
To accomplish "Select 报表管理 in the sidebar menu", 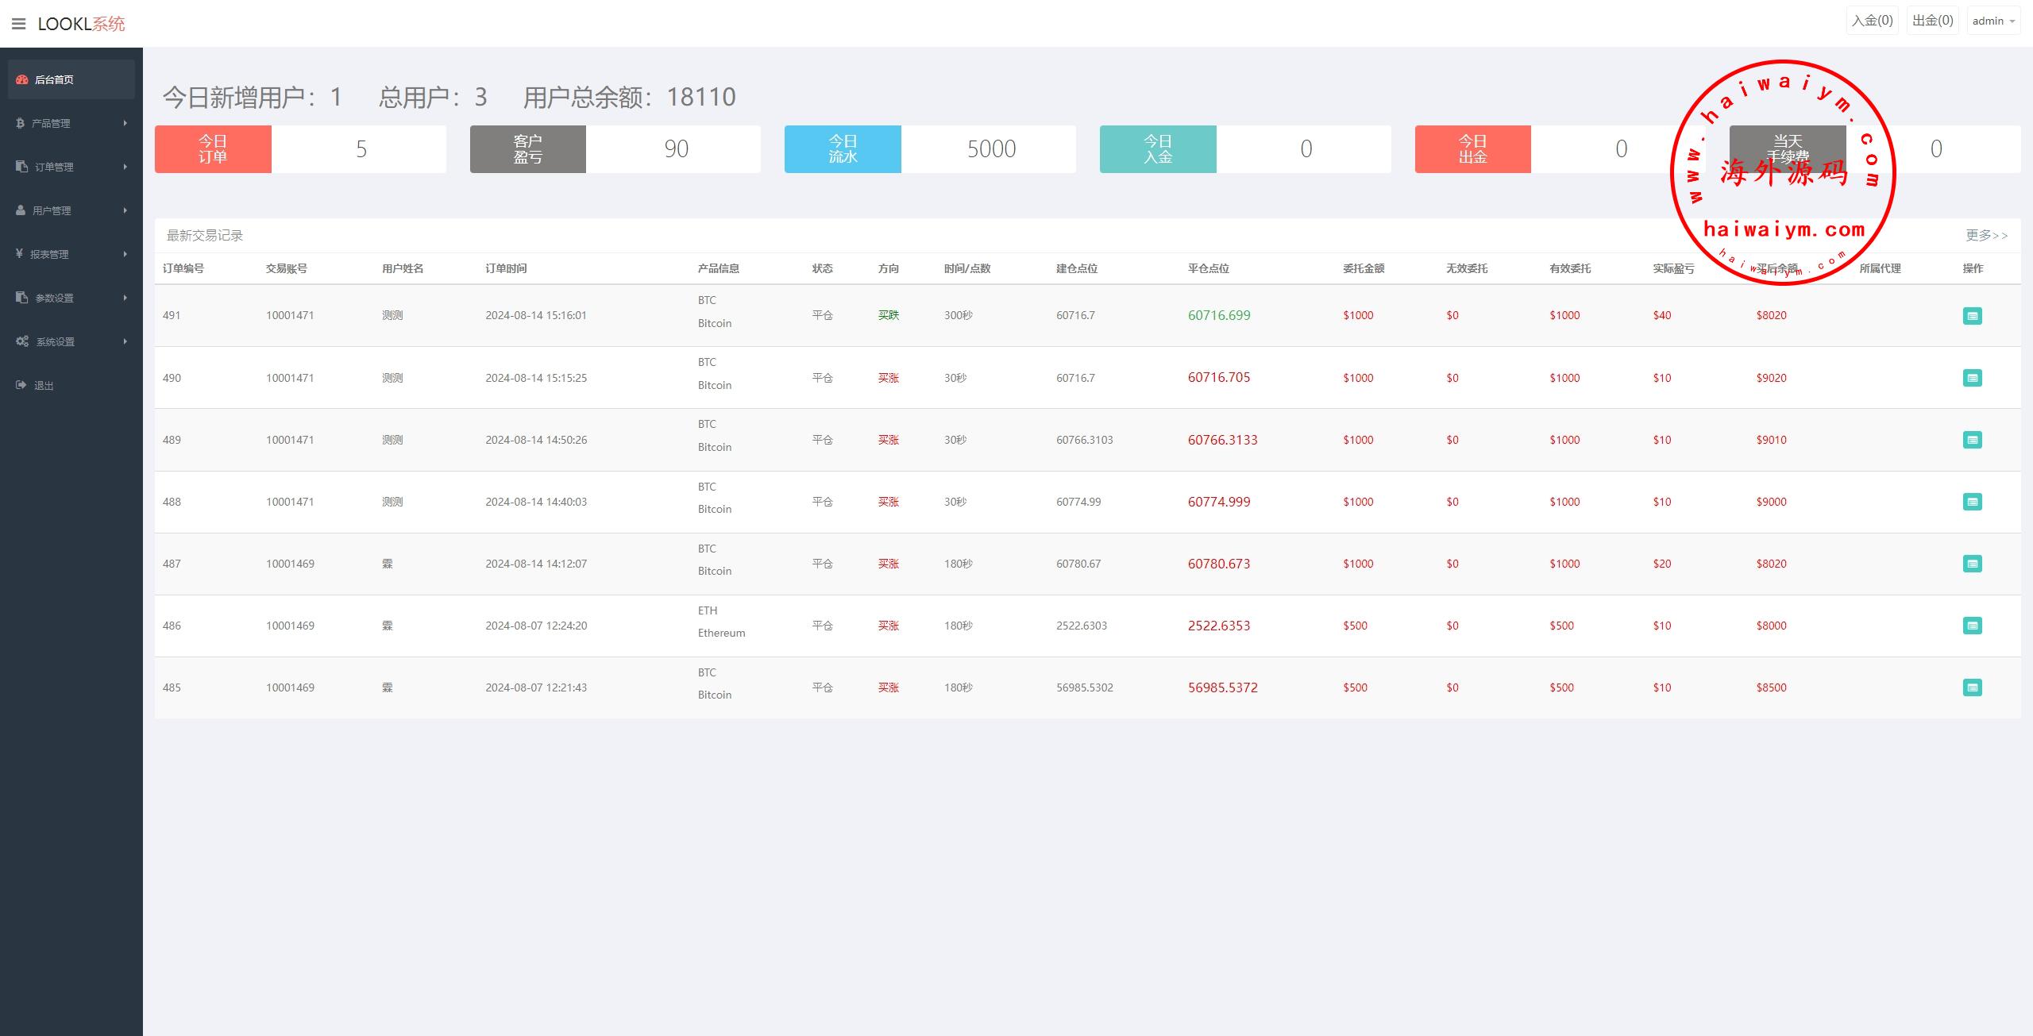I will pos(49,254).
